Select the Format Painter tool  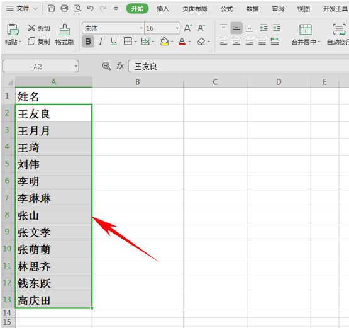(x=64, y=35)
